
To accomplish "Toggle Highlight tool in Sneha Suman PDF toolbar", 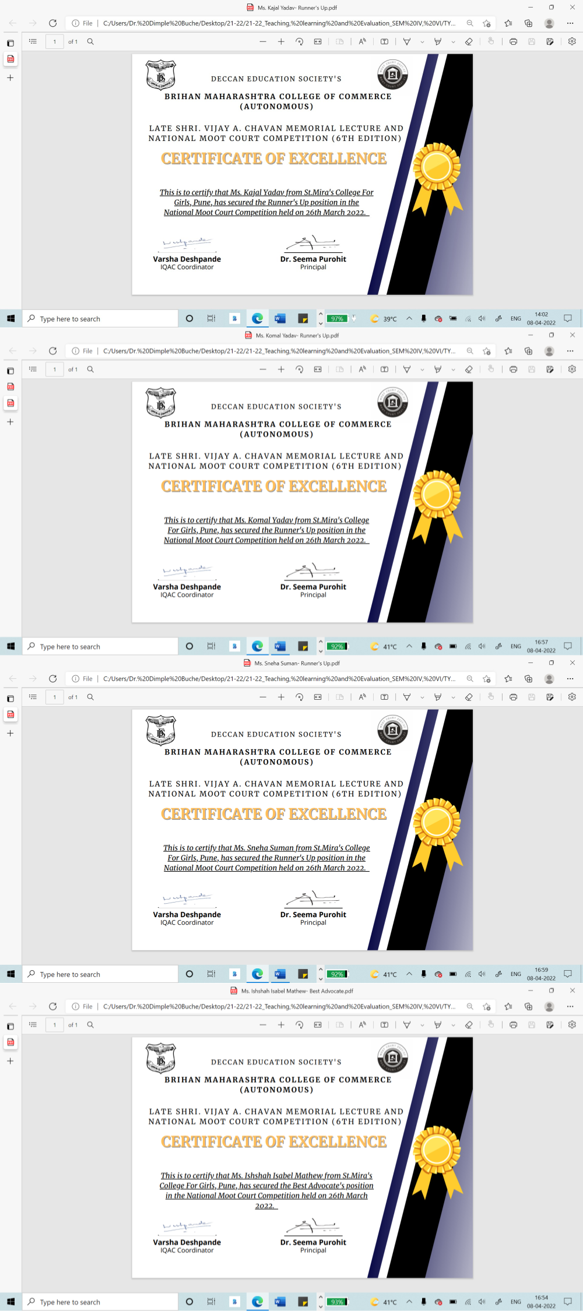I will point(438,697).
